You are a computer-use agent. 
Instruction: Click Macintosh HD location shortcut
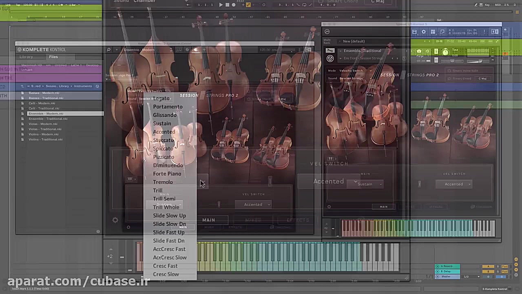(31, 65)
